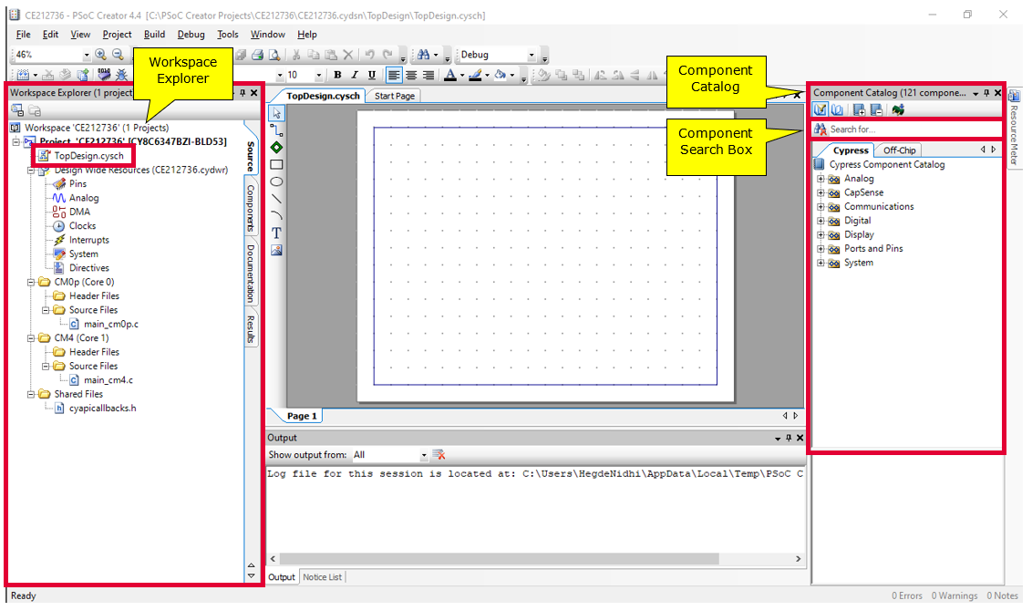This screenshot has width=1032, height=611.
Task: Click the bug debug icon
Action: (x=121, y=75)
